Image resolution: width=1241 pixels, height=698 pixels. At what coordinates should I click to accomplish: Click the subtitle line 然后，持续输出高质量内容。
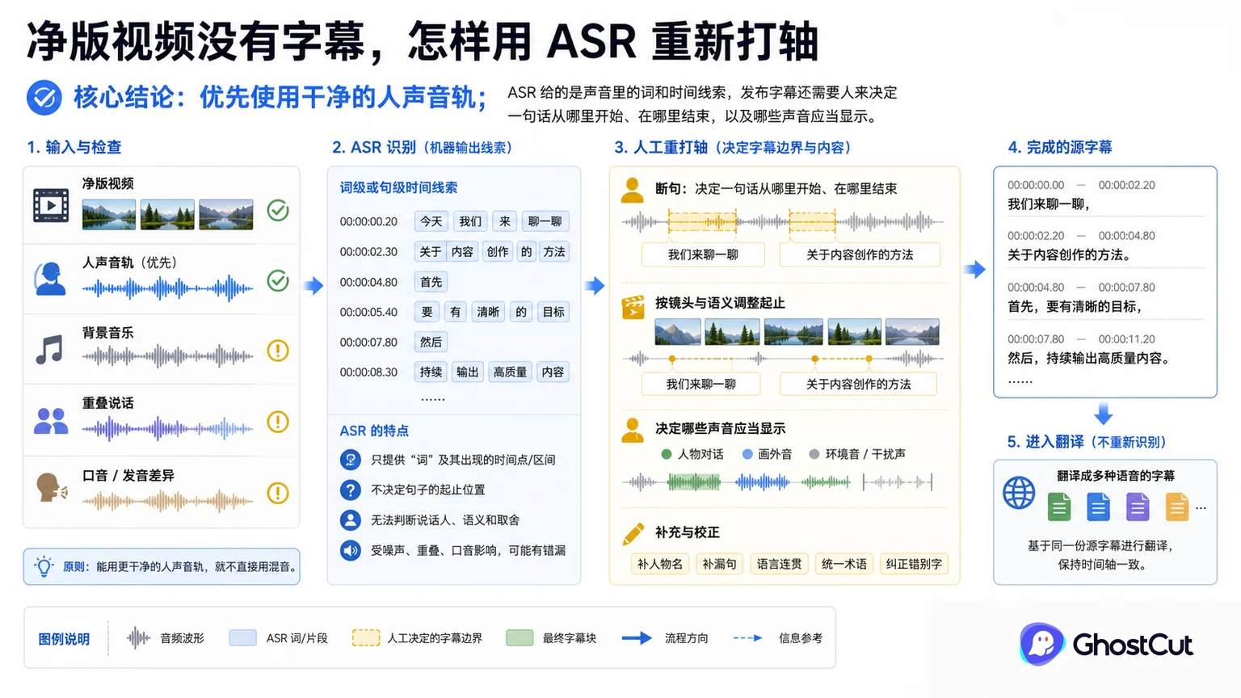[1089, 358]
